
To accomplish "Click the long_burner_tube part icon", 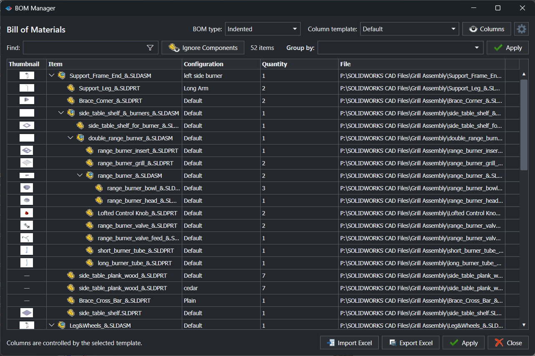I will (90, 263).
